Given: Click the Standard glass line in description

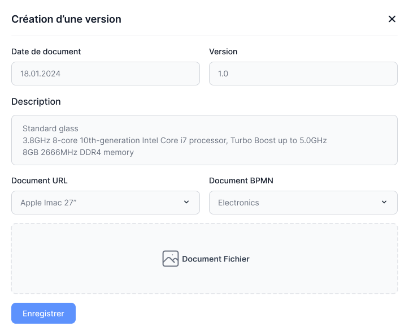Looking at the screenshot, I should (x=50, y=128).
